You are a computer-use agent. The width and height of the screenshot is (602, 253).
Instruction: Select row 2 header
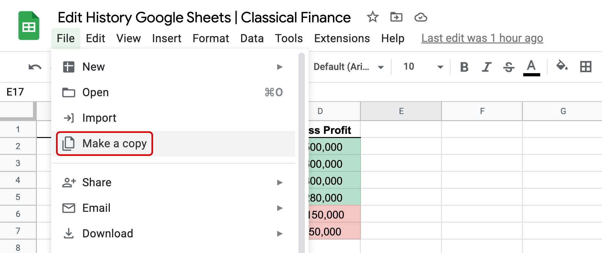(x=18, y=146)
